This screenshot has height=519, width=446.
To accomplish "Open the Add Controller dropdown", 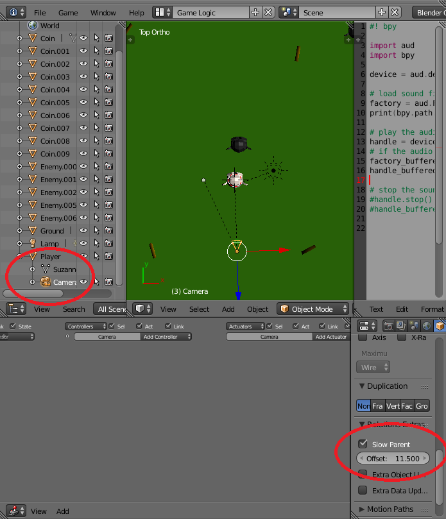I will click(166, 337).
